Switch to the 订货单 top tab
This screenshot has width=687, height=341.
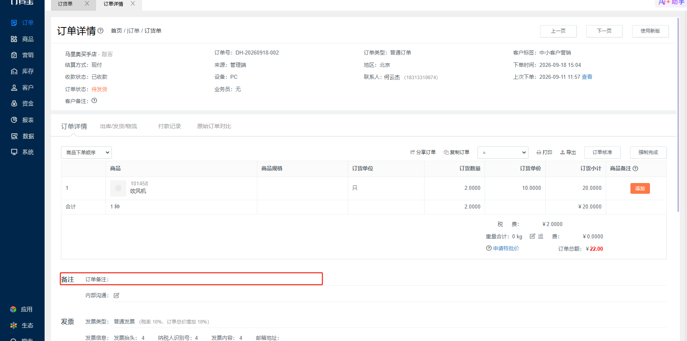[65, 4]
